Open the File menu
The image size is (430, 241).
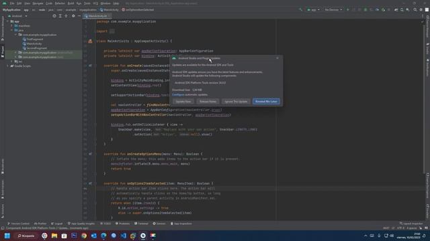[12, 3]
